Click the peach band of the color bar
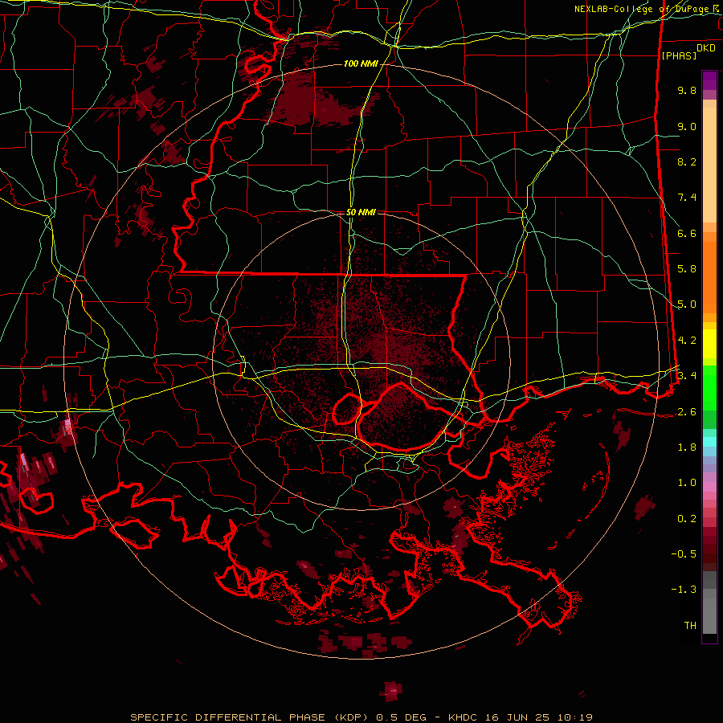 pyautogui.click(x=709, y=161)
